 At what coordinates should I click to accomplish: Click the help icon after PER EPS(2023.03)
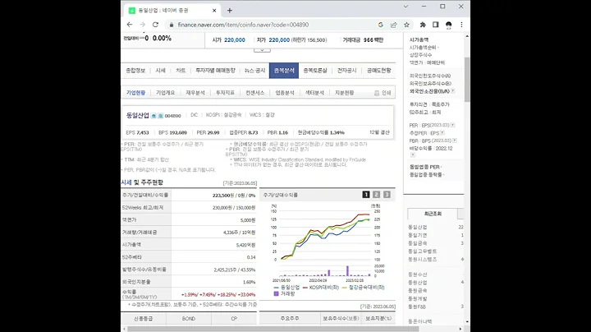click(x=452, y=125)
